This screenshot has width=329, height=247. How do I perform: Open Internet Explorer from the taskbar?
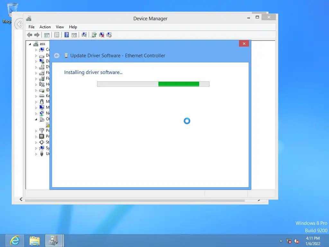coord(15,241)
